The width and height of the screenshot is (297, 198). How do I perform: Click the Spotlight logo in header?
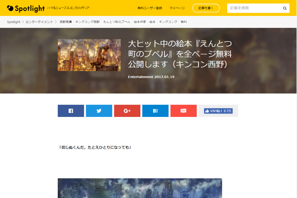pyautogui.click(x=26, y=8)
